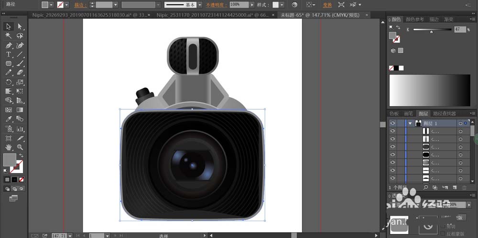Image resolution: width=478 pixels, height=238 pixels.
Task: Click the 描边 link in control bar
Action: [x=80, y=5]
